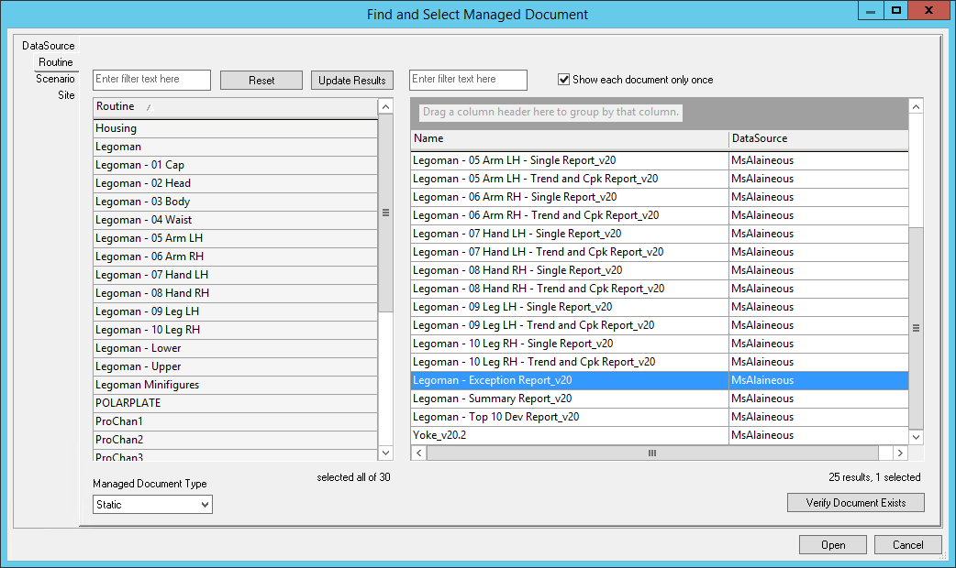Click the Routine list scroll-down arrow
Viewport: 956px width, 568px height.
coord(385,453)
